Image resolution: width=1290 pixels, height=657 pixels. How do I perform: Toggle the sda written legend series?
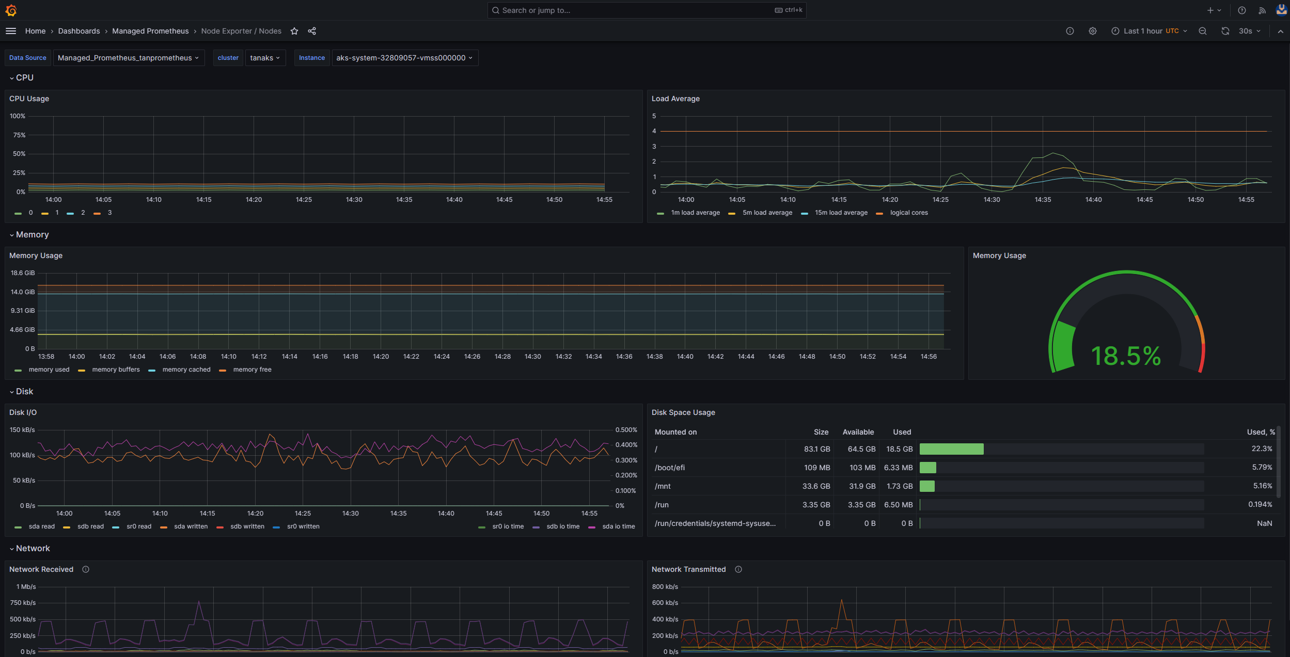point(191,526)
